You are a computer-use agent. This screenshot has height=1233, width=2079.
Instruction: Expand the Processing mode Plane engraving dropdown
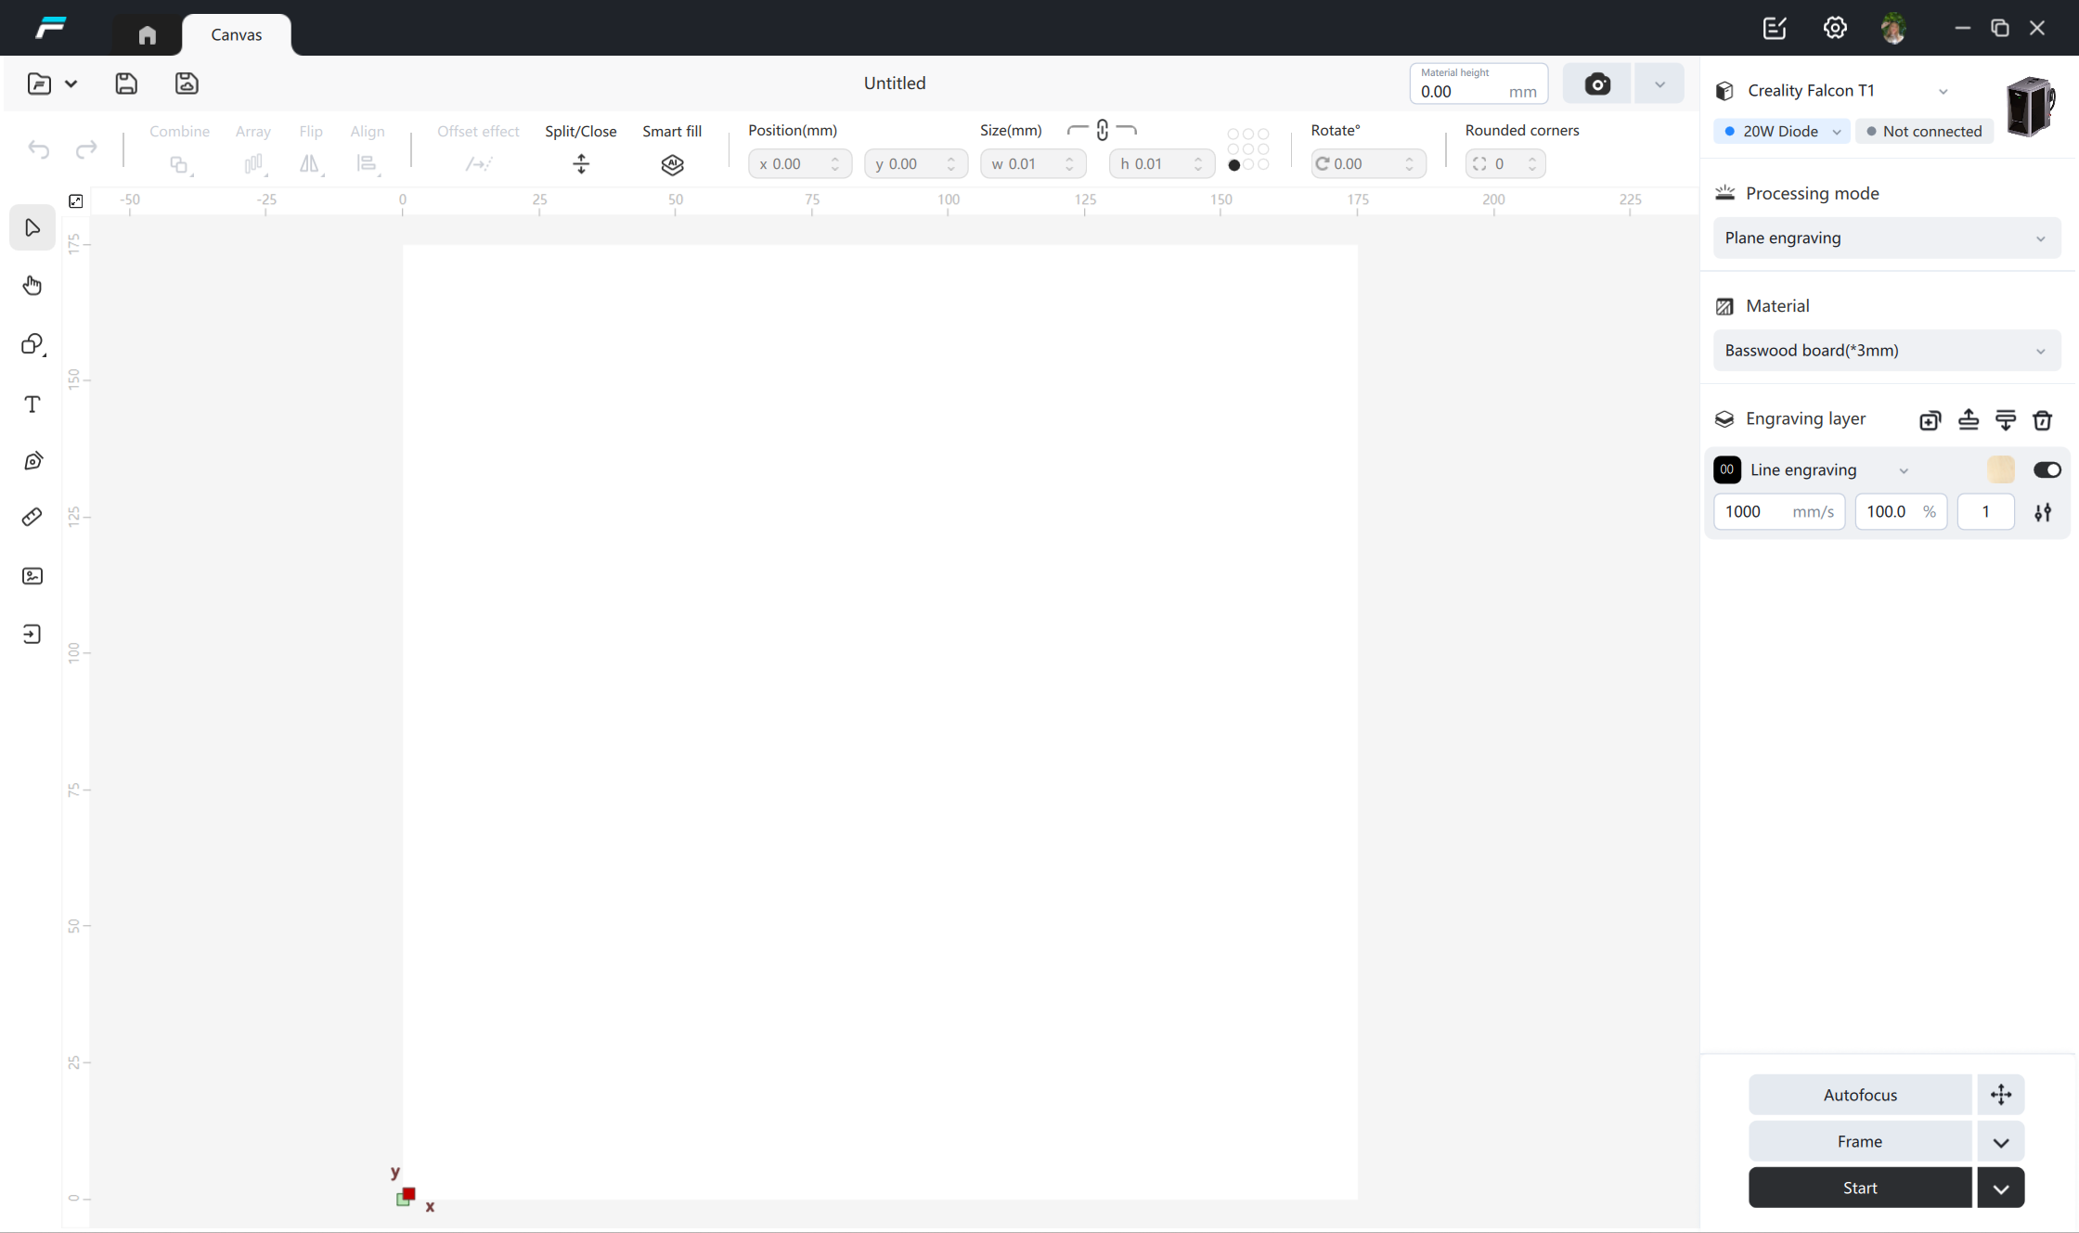(x=1886, y=238)
